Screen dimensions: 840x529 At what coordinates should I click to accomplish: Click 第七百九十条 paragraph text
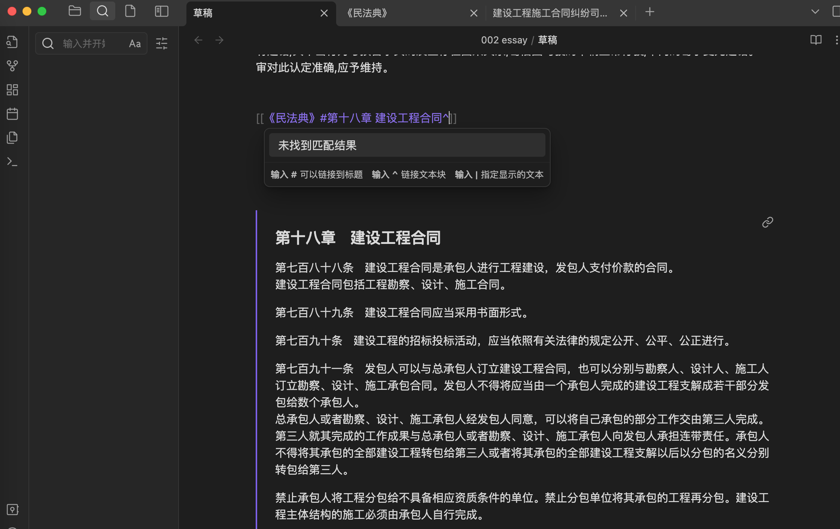pyautogui.click(x=503, y=340)
